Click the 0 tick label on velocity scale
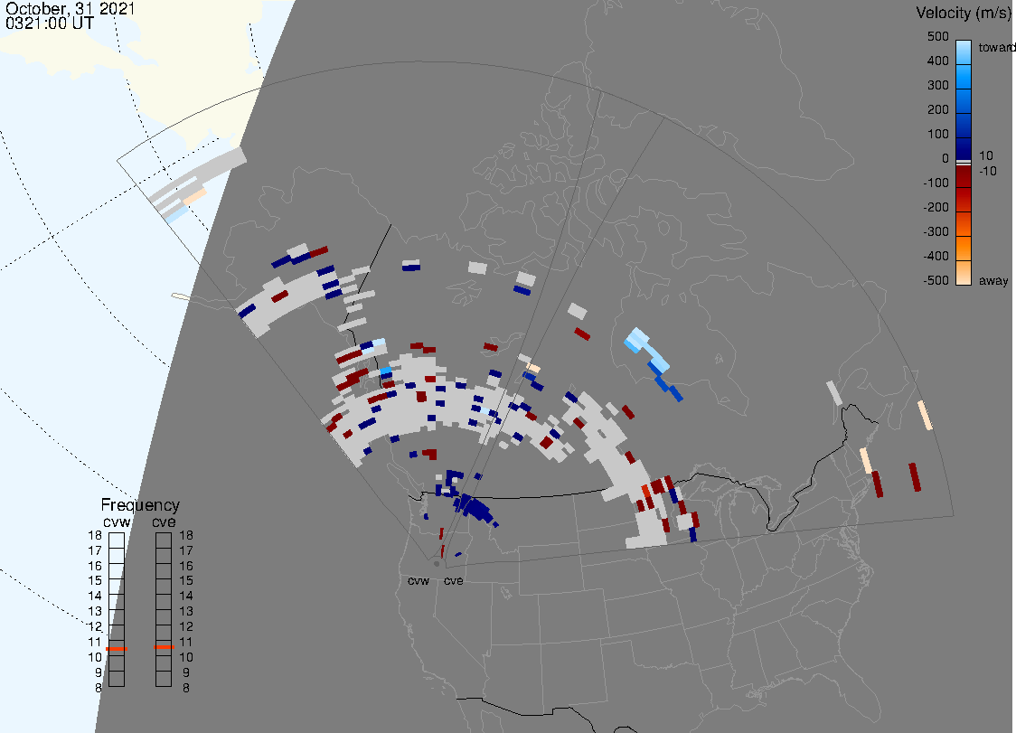 point(945,159)
